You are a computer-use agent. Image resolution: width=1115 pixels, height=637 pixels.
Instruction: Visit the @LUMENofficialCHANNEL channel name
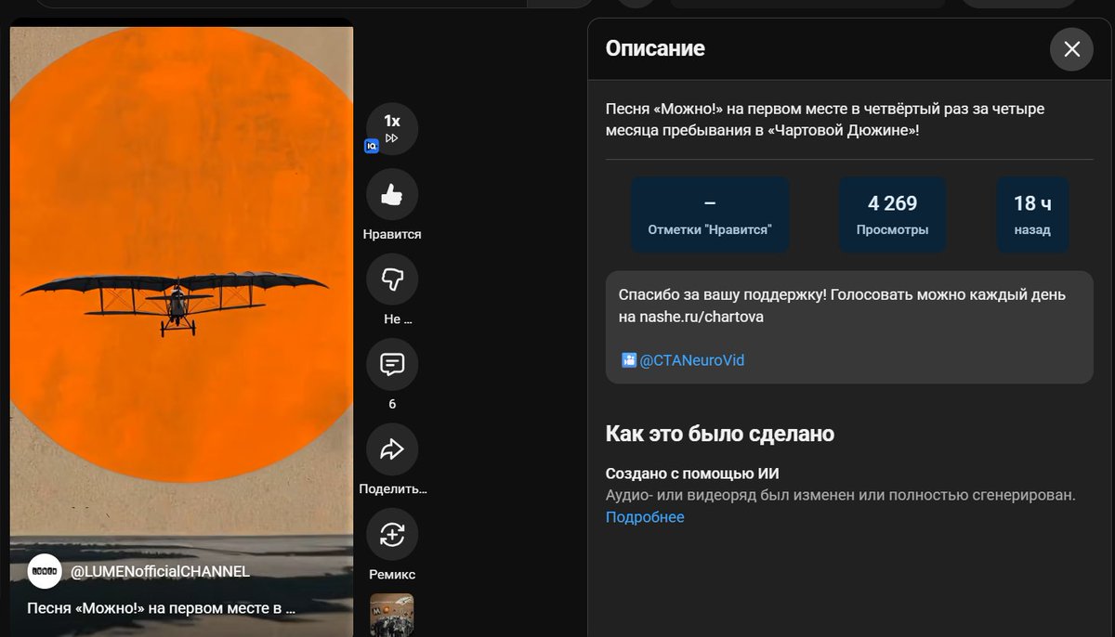161,571
